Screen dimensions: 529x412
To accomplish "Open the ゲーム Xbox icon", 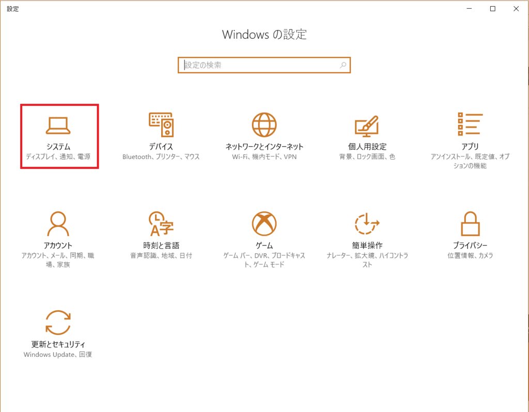I will pos(264,224).
